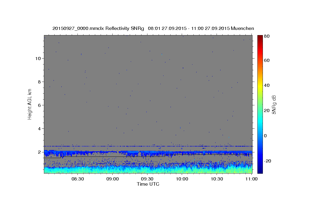Screen dimensions: 312x208
Task: Click the dark red top of the colorbar
Action: [x=260, y=36]
